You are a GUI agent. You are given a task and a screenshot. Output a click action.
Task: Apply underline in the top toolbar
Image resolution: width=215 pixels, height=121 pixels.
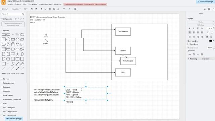(50, 9)
